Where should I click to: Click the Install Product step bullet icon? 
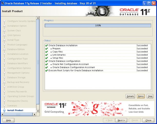point(4,110)
